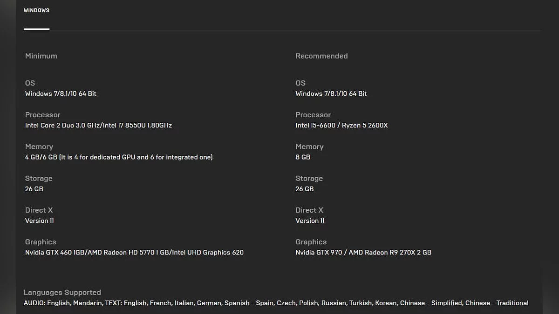The width and height of the screenshot is (559, 314).
Task: Click the Nvidia GTX 460 minimum graphics text
Action: pos(134,253)
